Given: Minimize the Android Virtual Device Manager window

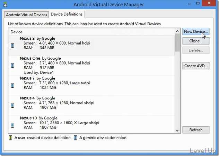Looking at the screenshot, I should pos(190,3).
